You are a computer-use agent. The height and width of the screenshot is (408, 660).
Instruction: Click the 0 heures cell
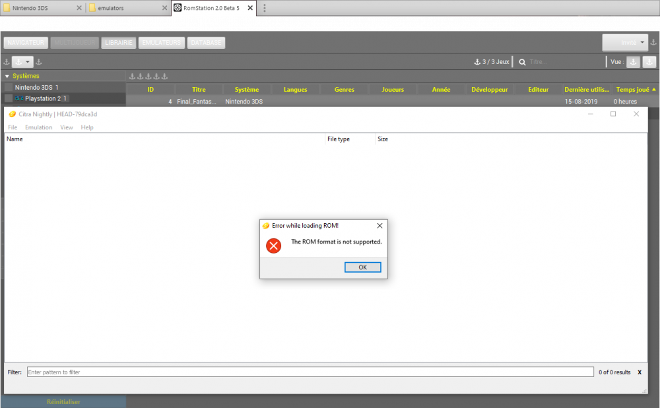click(625, 102)
